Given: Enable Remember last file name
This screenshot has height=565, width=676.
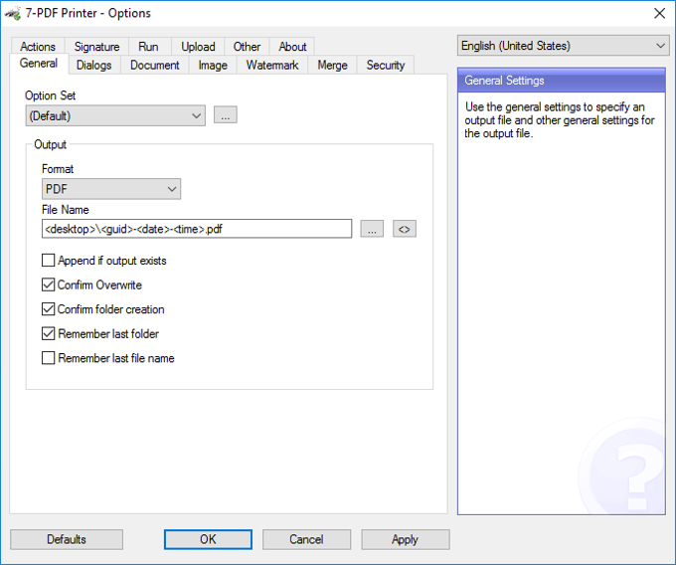Looking at the screenshot, I should [x=49, y=358].
